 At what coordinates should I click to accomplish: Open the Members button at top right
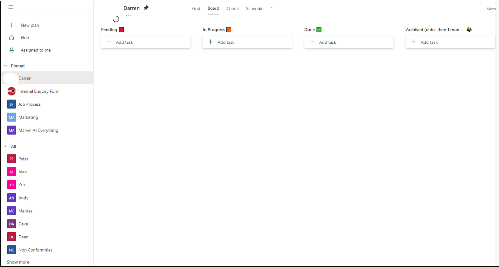tap(491, 9)
